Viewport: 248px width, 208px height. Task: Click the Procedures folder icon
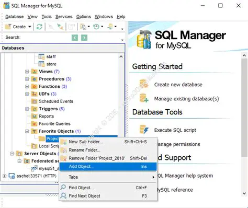coord(35,79)
